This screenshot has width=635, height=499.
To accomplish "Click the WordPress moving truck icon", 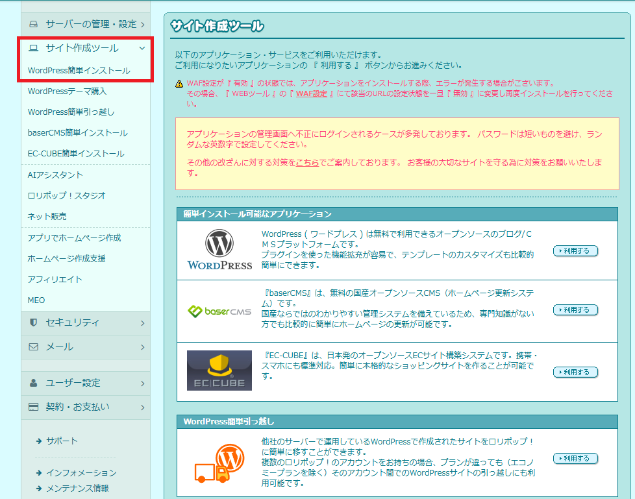I will (x=219, y=463).
